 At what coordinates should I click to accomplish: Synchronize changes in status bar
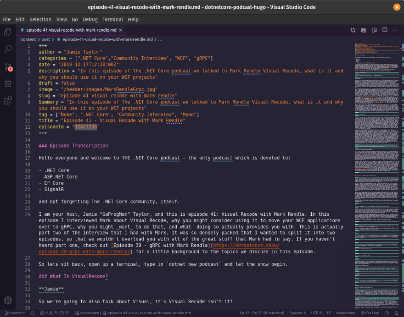[33, 313]
